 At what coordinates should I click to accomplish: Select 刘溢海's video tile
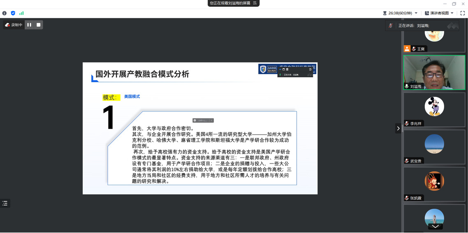pos(434,72)
